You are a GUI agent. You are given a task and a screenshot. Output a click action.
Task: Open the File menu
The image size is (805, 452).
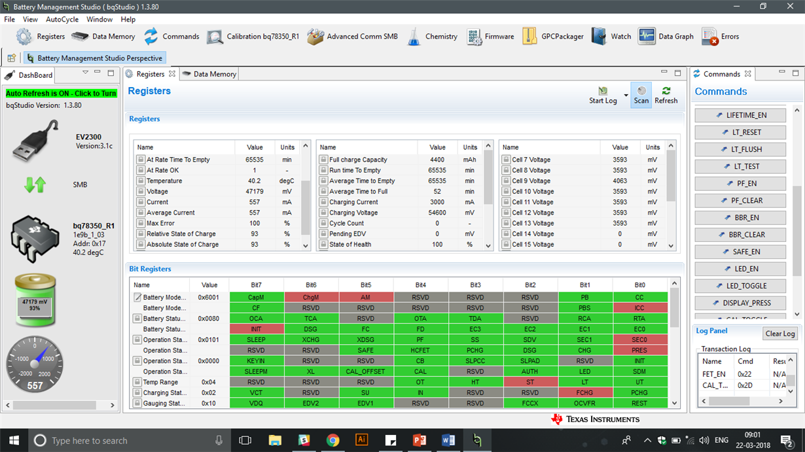tap(10, 20)
